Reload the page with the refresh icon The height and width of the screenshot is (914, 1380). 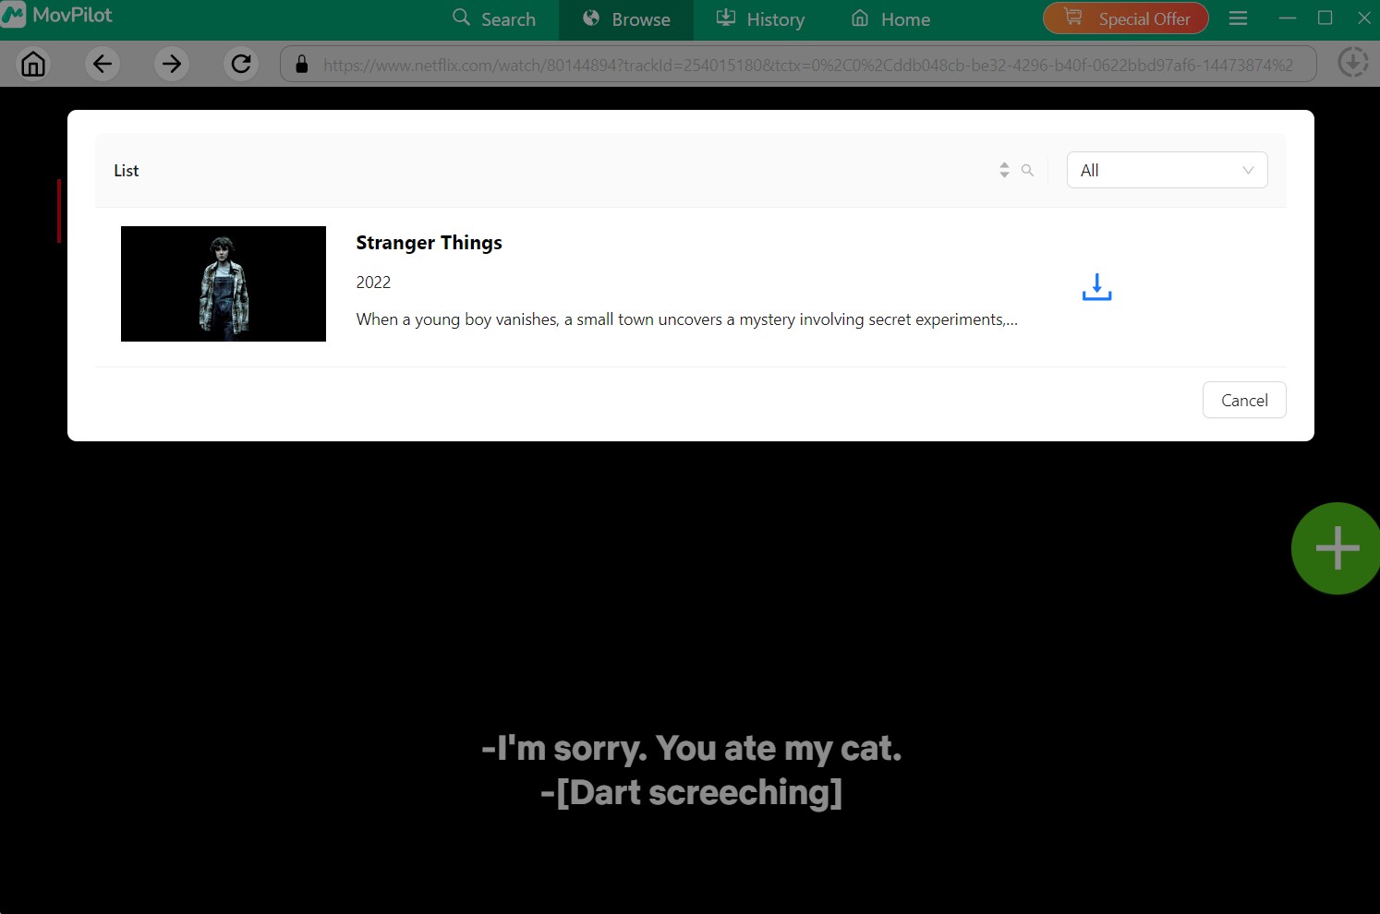(240, 64)
